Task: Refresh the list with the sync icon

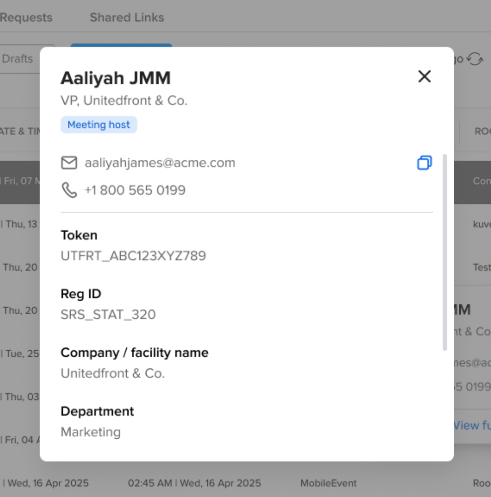Action: tap(475, 59)
